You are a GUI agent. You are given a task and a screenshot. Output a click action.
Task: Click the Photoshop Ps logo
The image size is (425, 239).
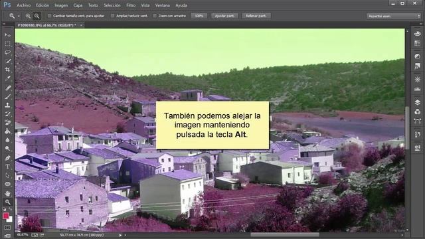[7, 5]
